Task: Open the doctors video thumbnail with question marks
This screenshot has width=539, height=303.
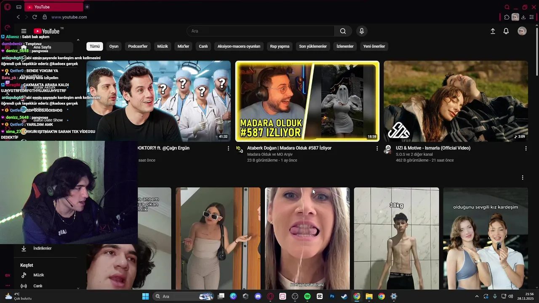Action: pos(159,101)
